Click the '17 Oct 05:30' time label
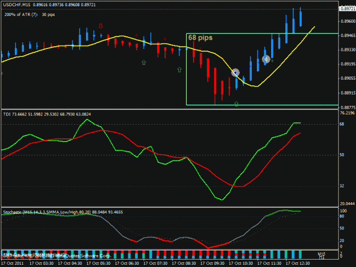Screen dimensions: 356x267 click(99, 264)
